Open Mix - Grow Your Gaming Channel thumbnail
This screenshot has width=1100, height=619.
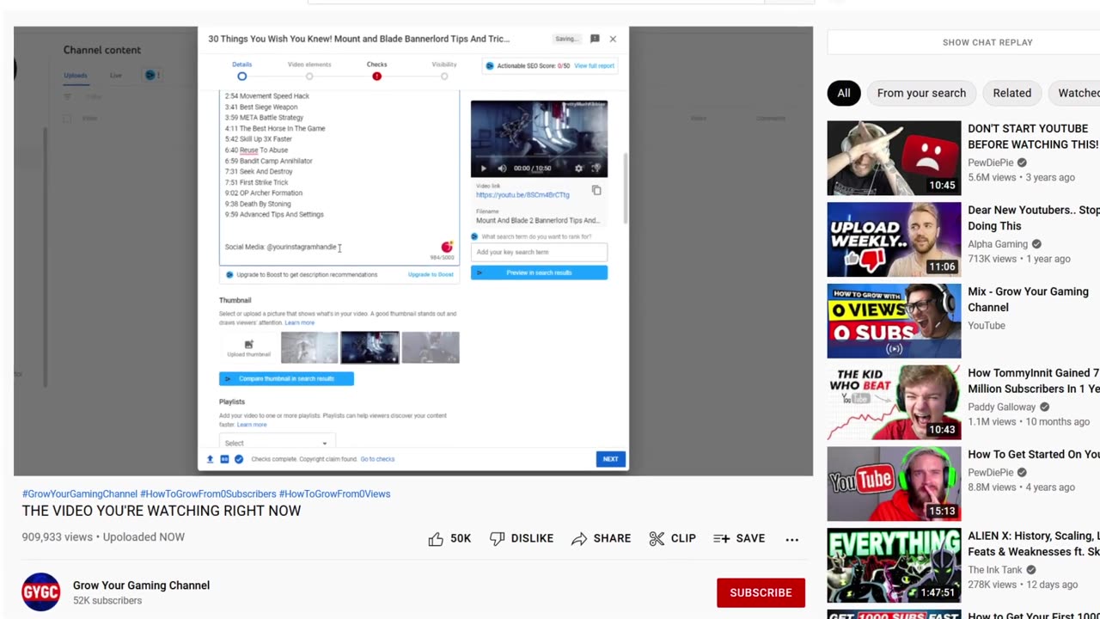[x=894, y=321]
